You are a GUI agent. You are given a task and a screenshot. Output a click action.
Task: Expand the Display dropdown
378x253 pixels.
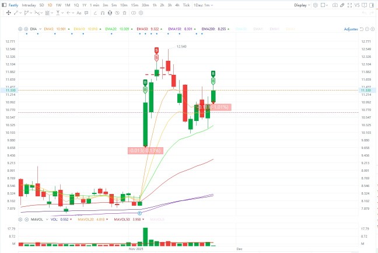click(x=302, y=5)
